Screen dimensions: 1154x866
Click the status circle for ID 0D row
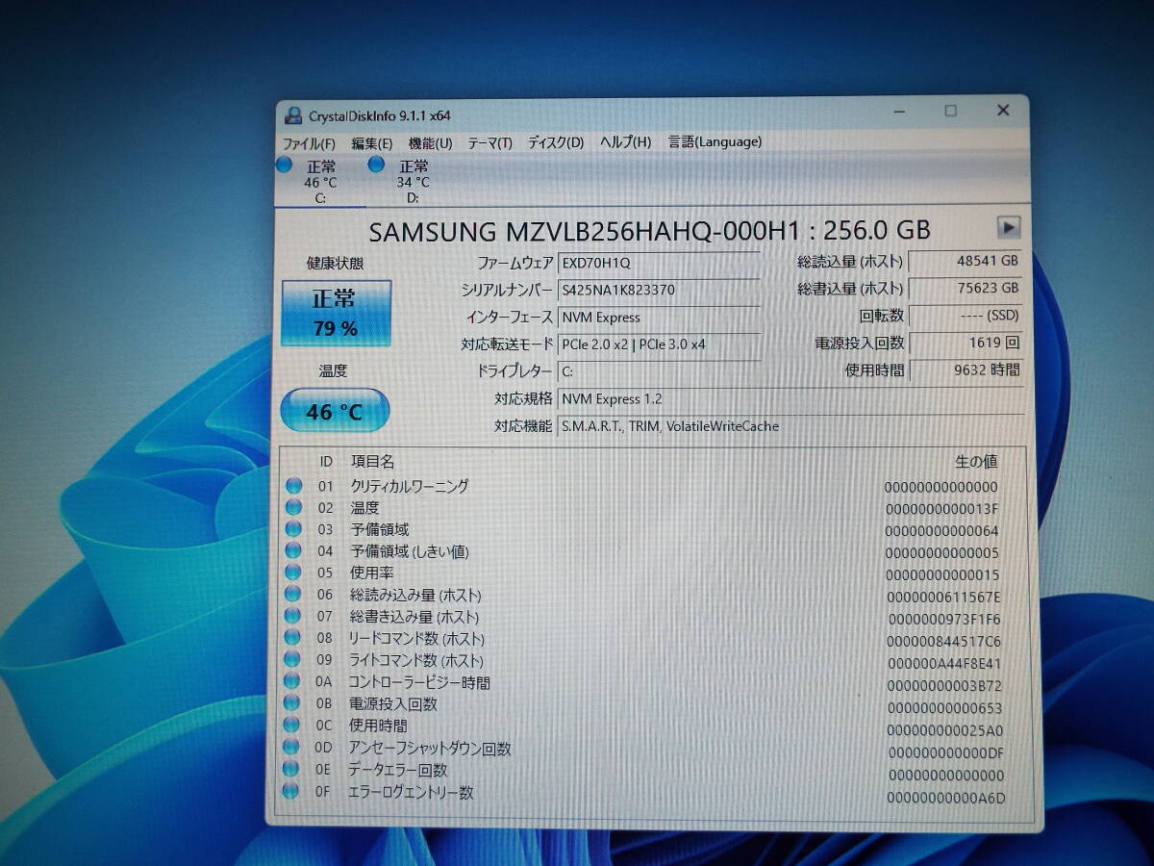point(291,748)
